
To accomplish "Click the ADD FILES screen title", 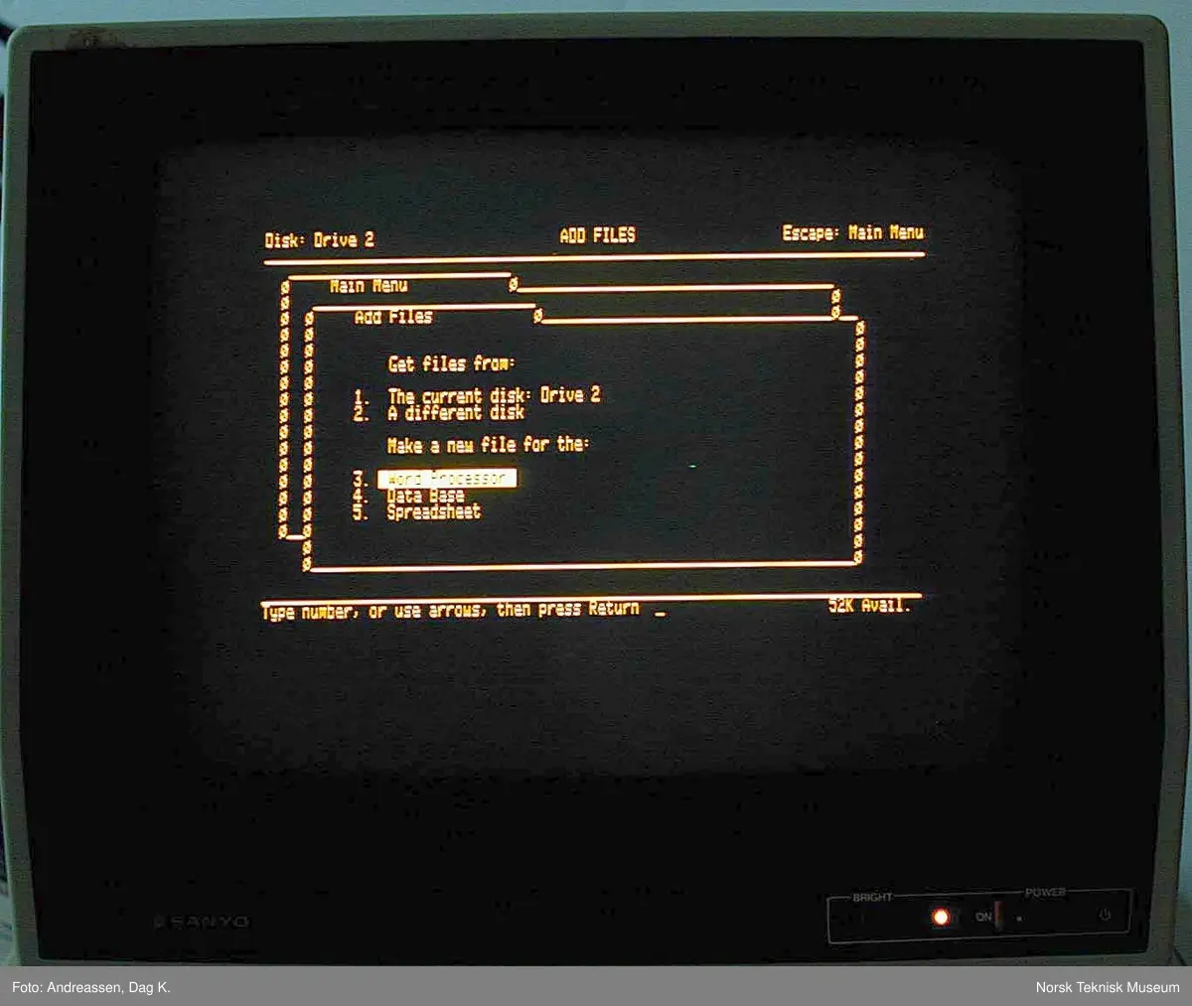I will [597, 235].
